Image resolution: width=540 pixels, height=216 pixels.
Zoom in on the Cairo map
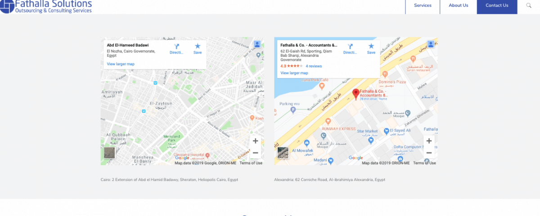click(x=255, y=141)
